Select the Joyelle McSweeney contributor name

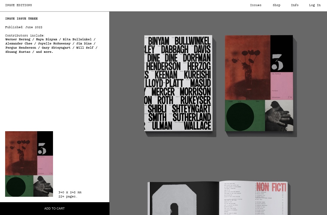click(x=54, y=44)
